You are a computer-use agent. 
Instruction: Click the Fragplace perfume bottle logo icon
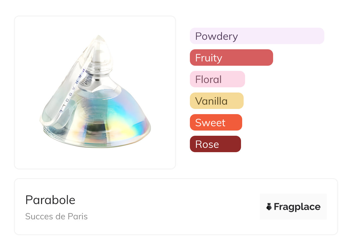(x=269, y=207)
